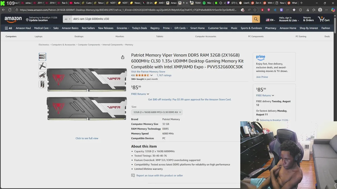337x189 pixels.
Task: Click into the Amazon search field
Action: pyautogui.click(x=162, y=19)
